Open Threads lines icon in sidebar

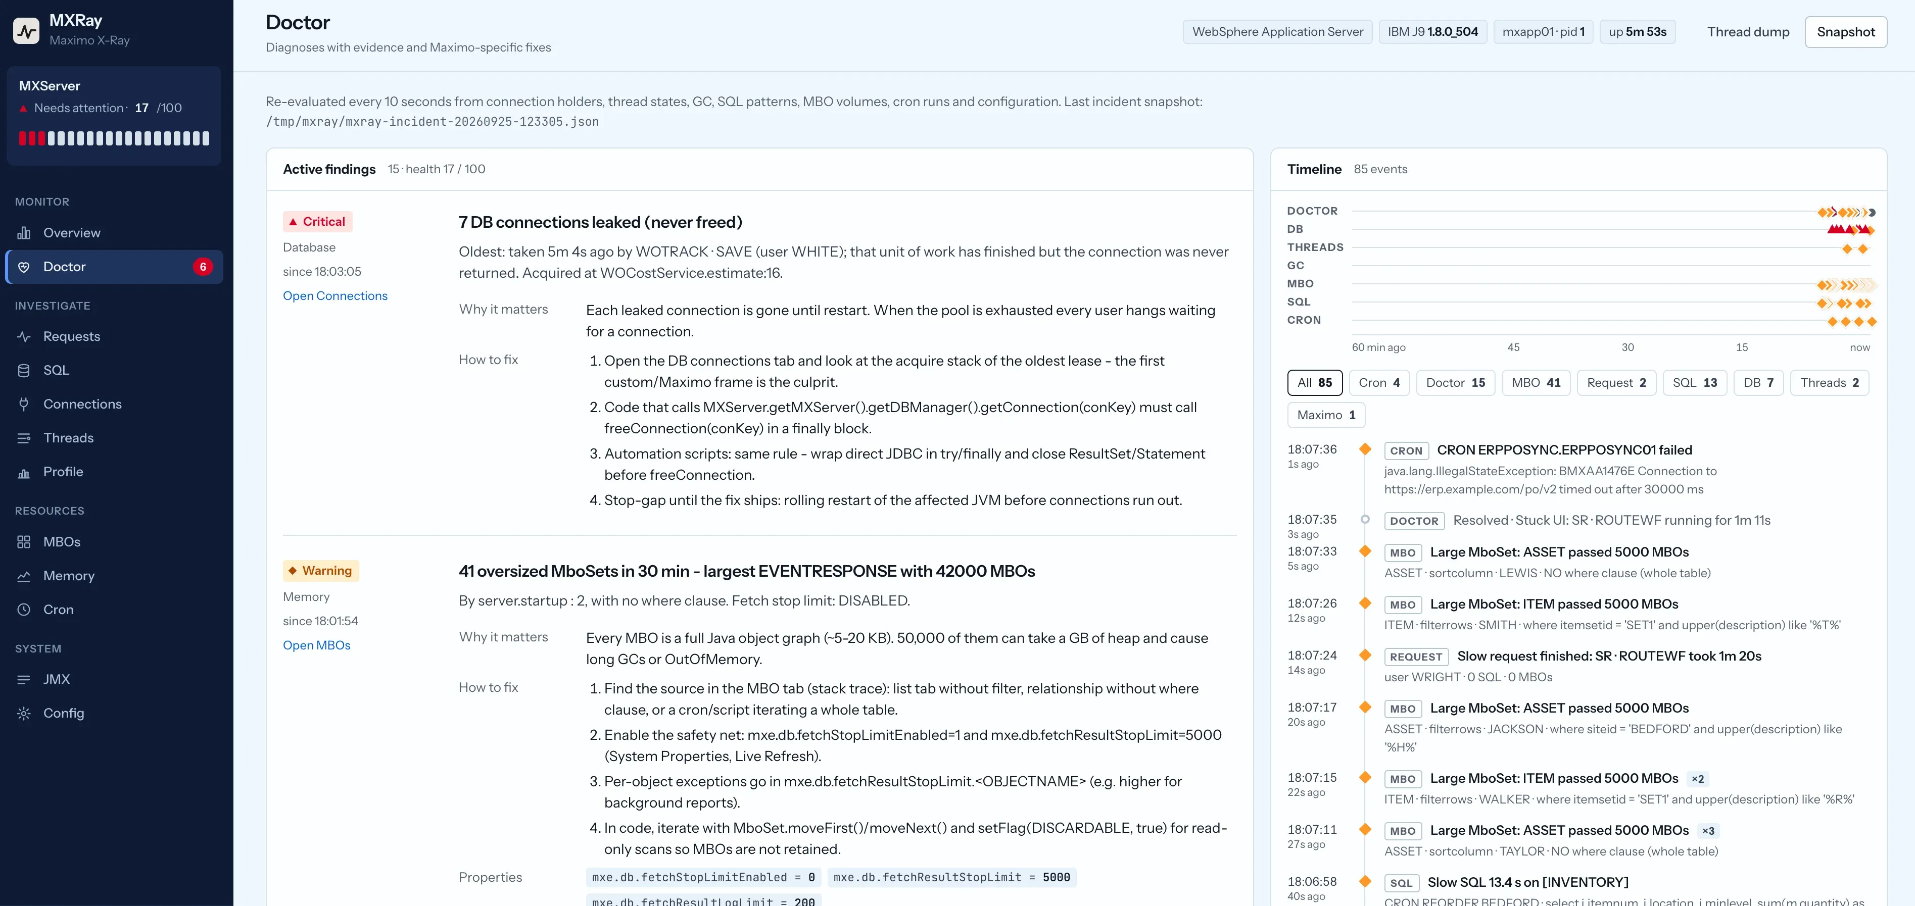[24, 438]
